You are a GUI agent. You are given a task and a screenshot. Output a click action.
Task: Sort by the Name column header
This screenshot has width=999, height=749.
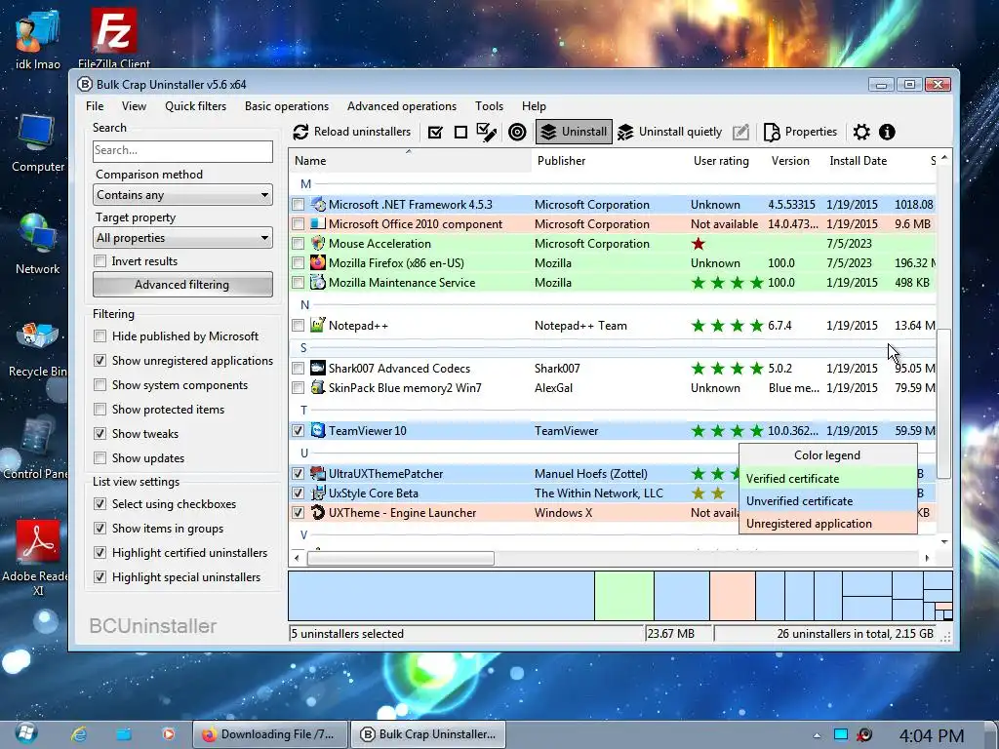pyautogui.click(x=410, y=161)
